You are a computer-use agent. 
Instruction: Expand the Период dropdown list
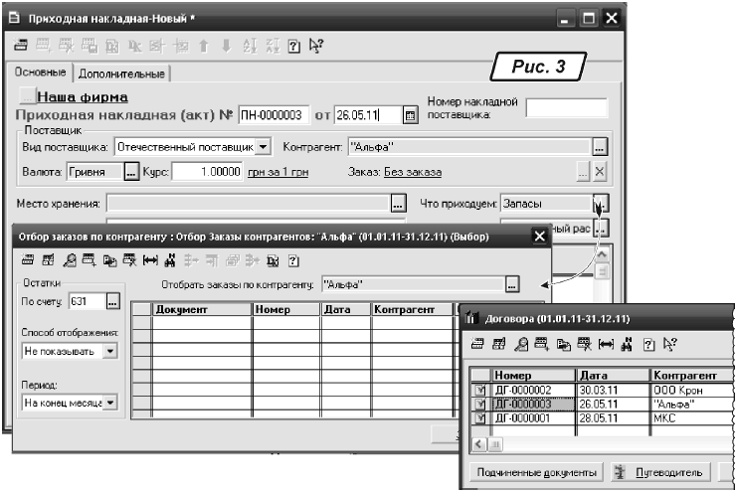coord(109,403)
